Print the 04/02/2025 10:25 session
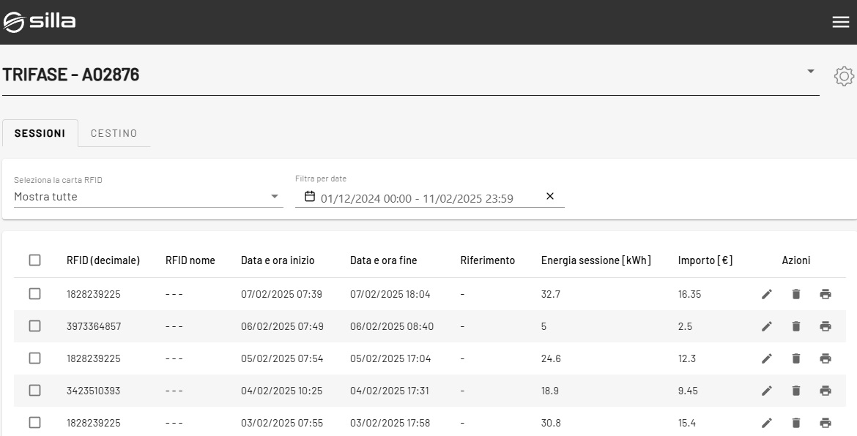The width and height of the screenshot is (857, 436). click(x=826, y=391)
